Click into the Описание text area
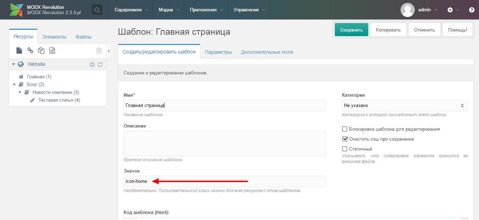This screenshot has width=479, height=220. click(225, 143)
